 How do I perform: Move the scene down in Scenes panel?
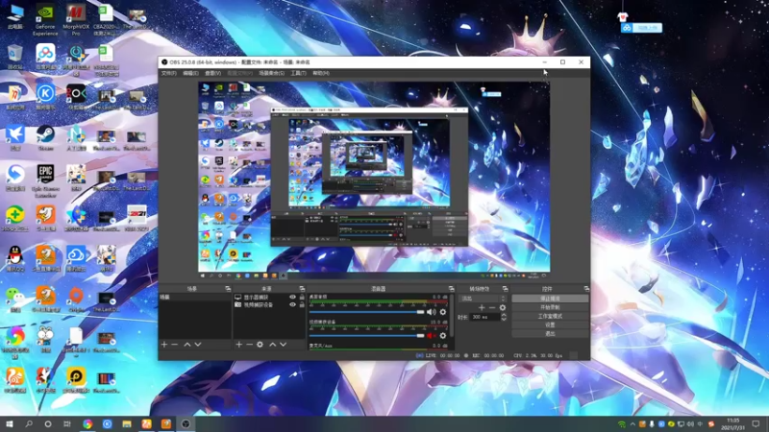(198, 345)
